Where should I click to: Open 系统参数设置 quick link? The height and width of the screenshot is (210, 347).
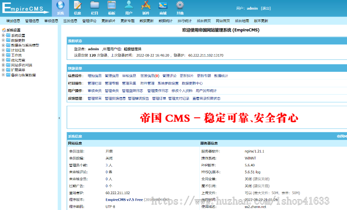click(168, 83)
